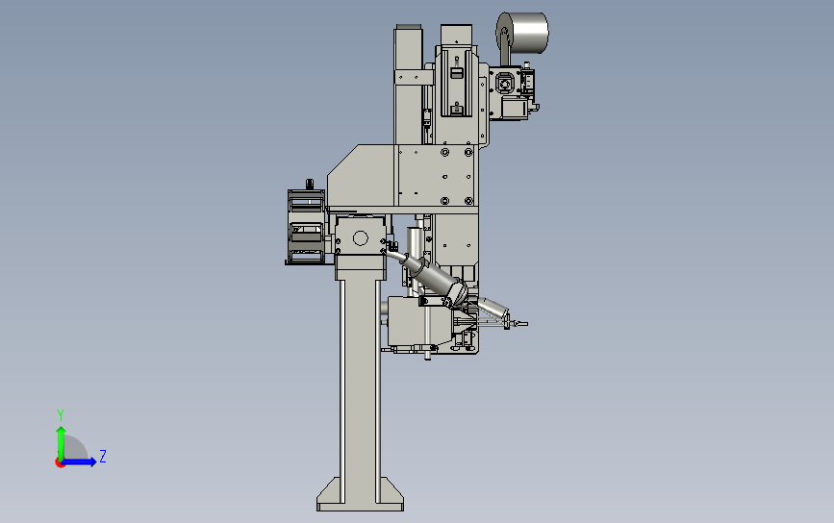The width and height of the screenshot is (834, 523).
Task: Select the large cylindrical roll at top of machine
Action: point(522,33)
